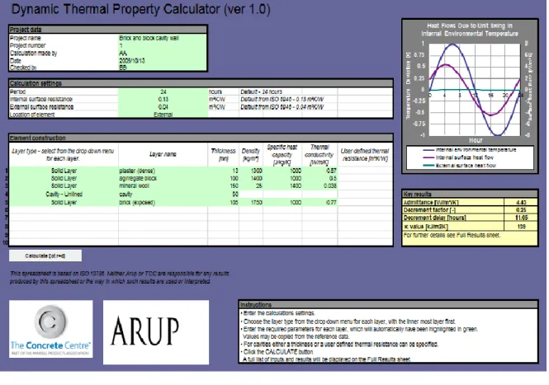Open layer type dropdown for plaster (dense) row
This screenshot has height=385, width=549.
pyautogui.click(x=64, y=171)
